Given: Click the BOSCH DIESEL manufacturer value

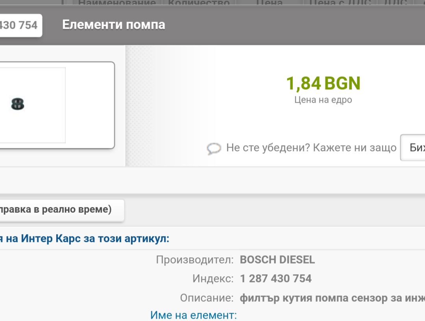Looking at the screenshot, I should point(277,260).
